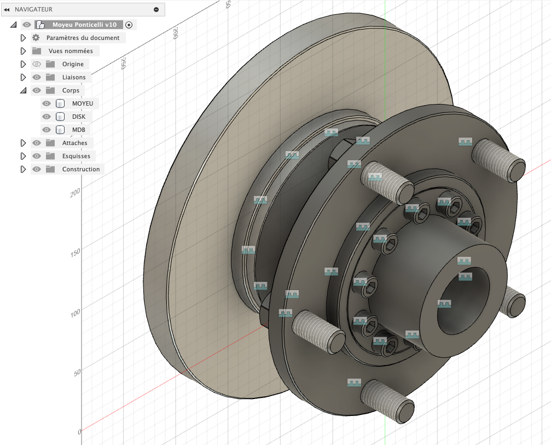Hide the MOYEU body
The image size is (551, 445).
tap(47, 103)
